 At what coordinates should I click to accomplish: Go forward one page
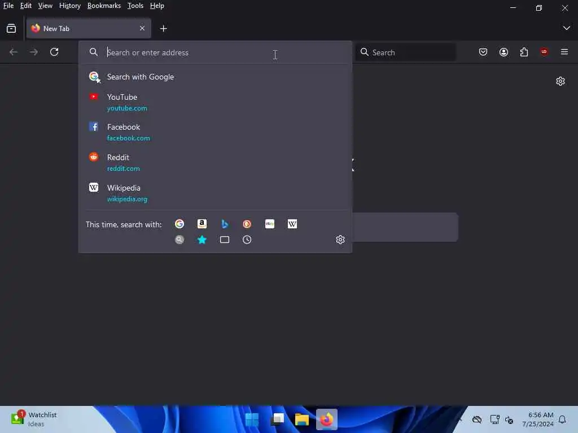tap(34, 52)
